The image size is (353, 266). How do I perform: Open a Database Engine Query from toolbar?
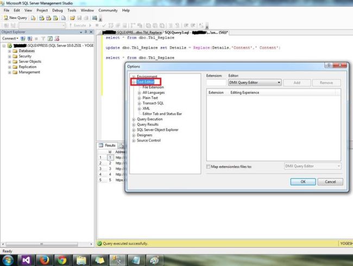[33, 18]
